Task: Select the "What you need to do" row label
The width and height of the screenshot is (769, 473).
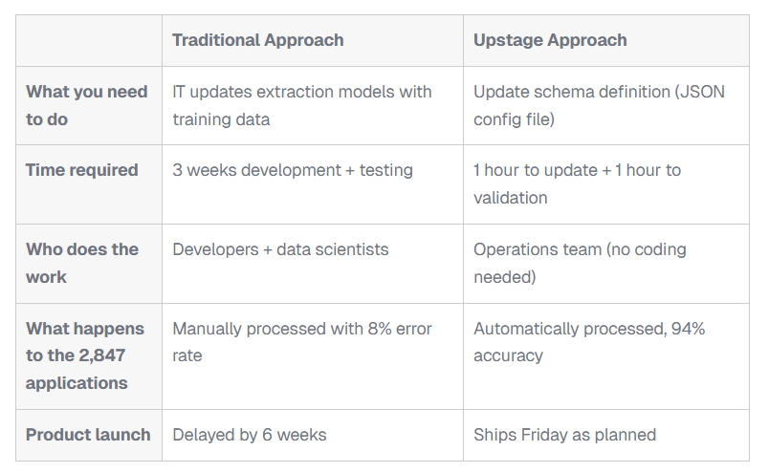Action: click(87, 105)
